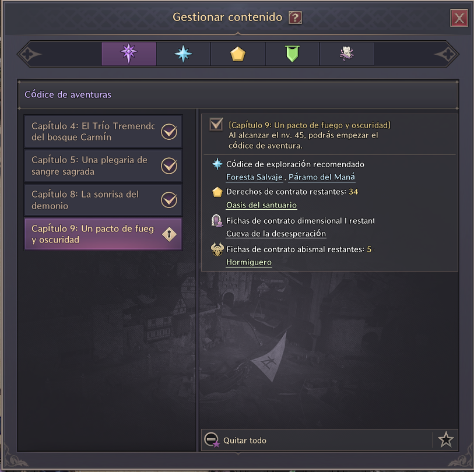Open the Páramo del Maná link
Screen dimensions: 474x472
coord(322,177)
